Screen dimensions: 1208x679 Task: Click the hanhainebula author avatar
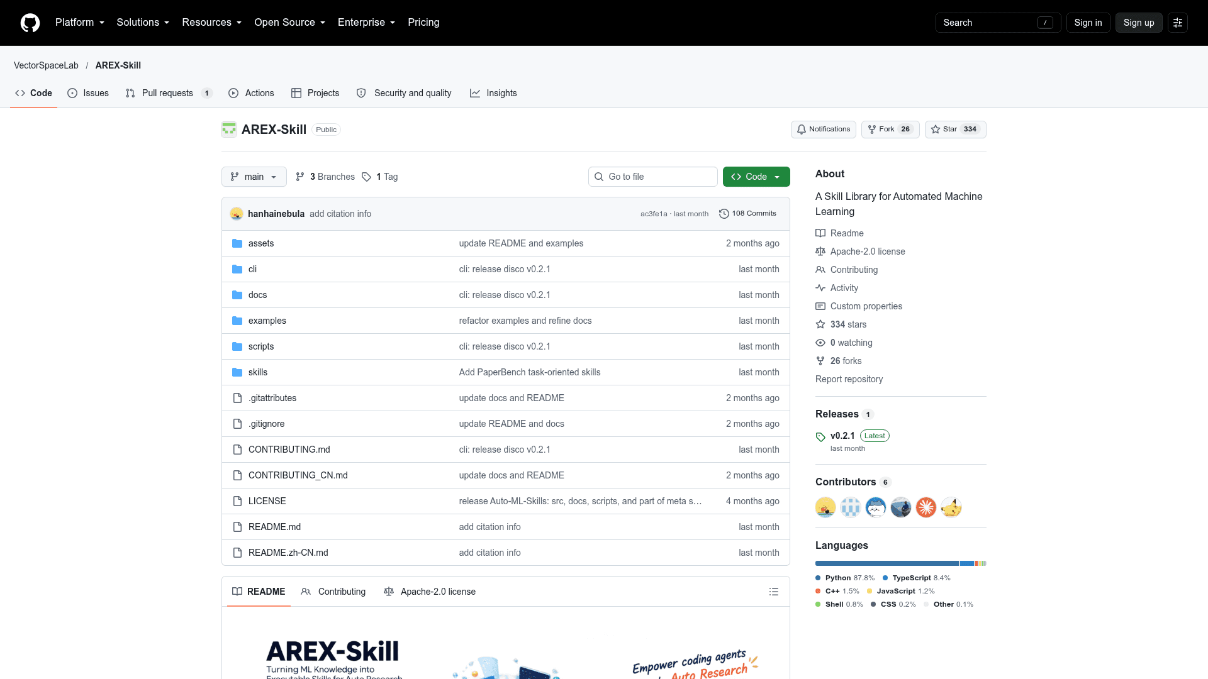pyautogui.click(x=237, y=214)
